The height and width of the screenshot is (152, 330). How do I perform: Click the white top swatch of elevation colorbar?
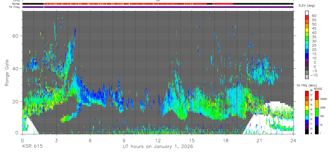coord(307,12)
